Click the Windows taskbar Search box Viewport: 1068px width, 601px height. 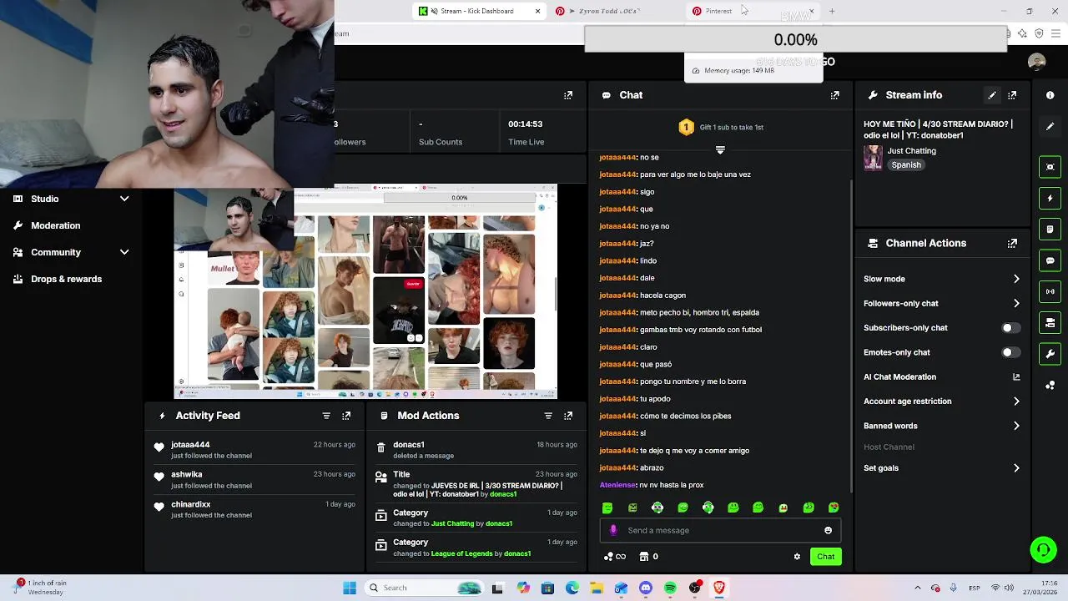click(x=425, y=588)
